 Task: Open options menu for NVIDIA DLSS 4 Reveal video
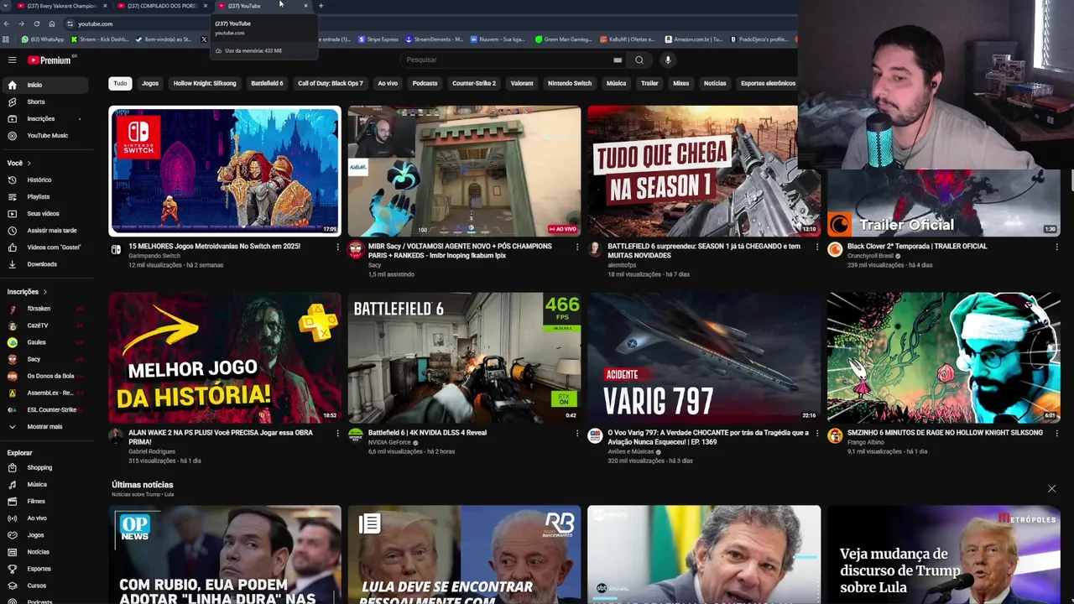pos(576,433)
